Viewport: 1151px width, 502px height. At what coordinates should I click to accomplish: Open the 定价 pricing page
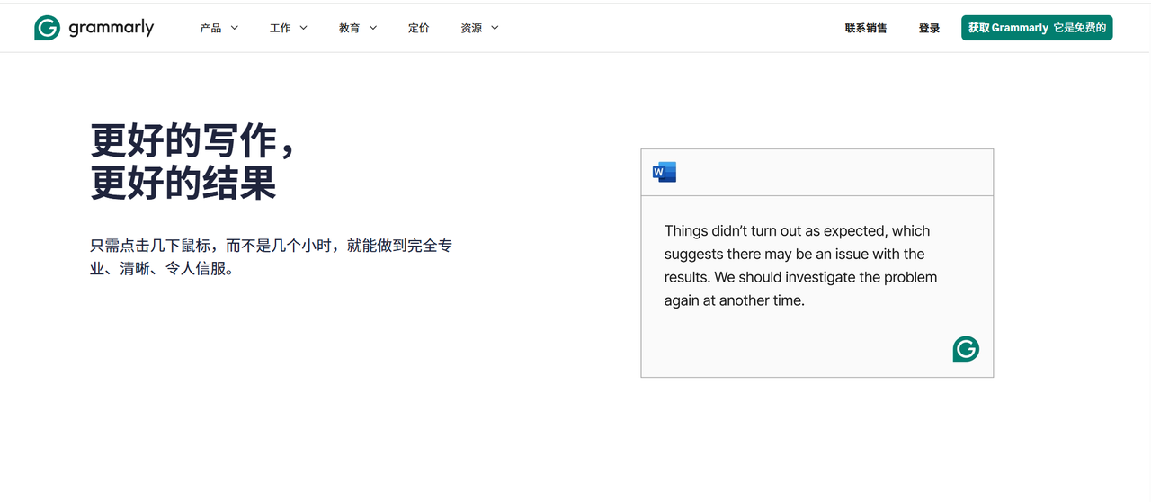[419, 28]
